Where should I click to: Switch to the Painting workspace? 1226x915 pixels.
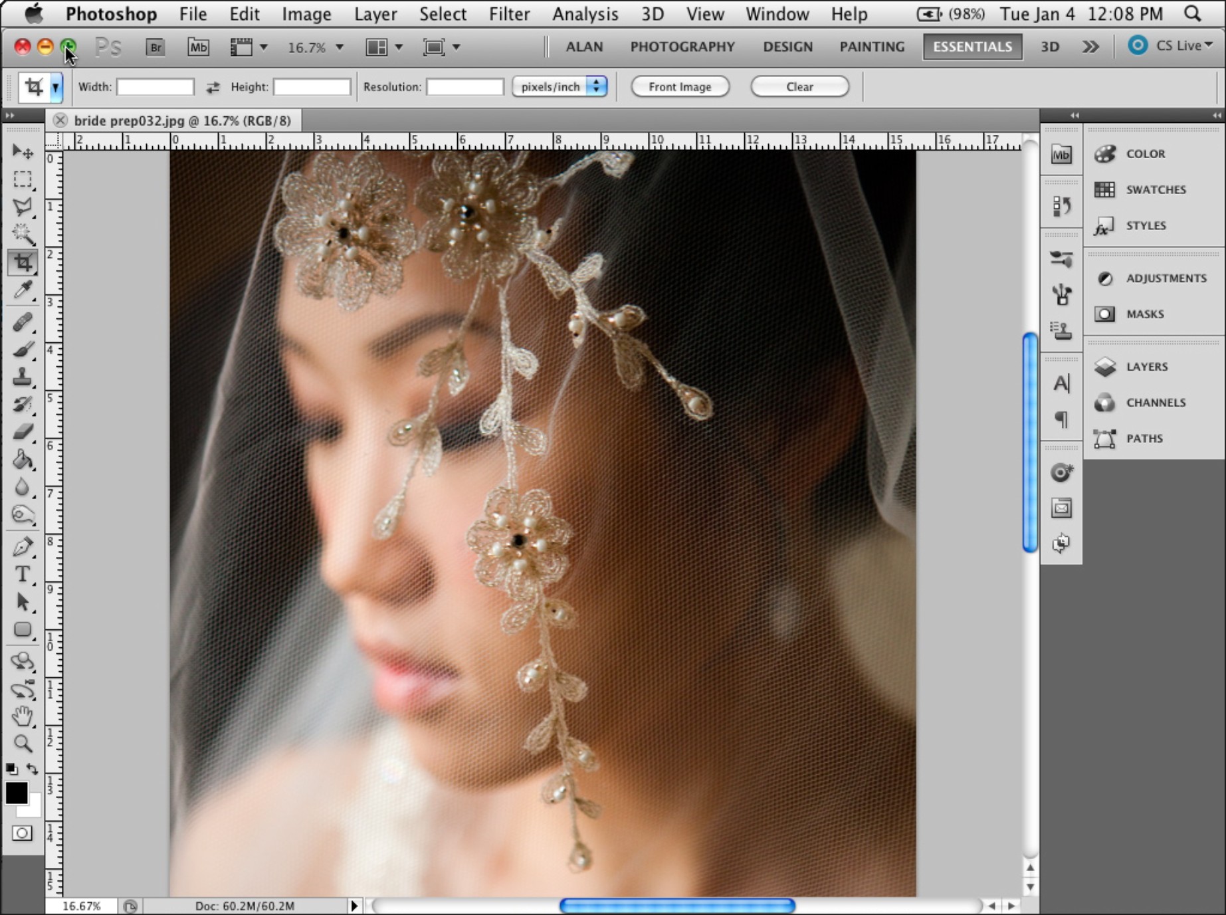pyautogui.click(x=872, y=47)
